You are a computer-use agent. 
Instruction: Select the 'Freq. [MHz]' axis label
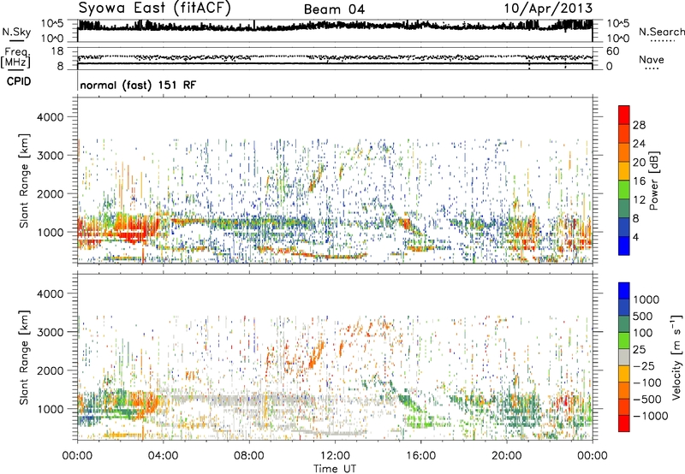pyautogui.click(x=15, y=58)
